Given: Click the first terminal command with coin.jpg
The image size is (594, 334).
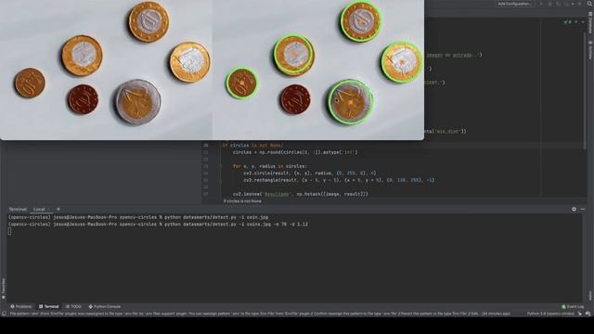Looking at the screenshot, I should coord(138,217).
